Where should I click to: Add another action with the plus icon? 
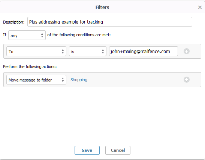[187, 80]
